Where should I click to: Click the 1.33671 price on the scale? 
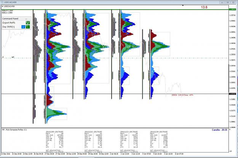232,60
